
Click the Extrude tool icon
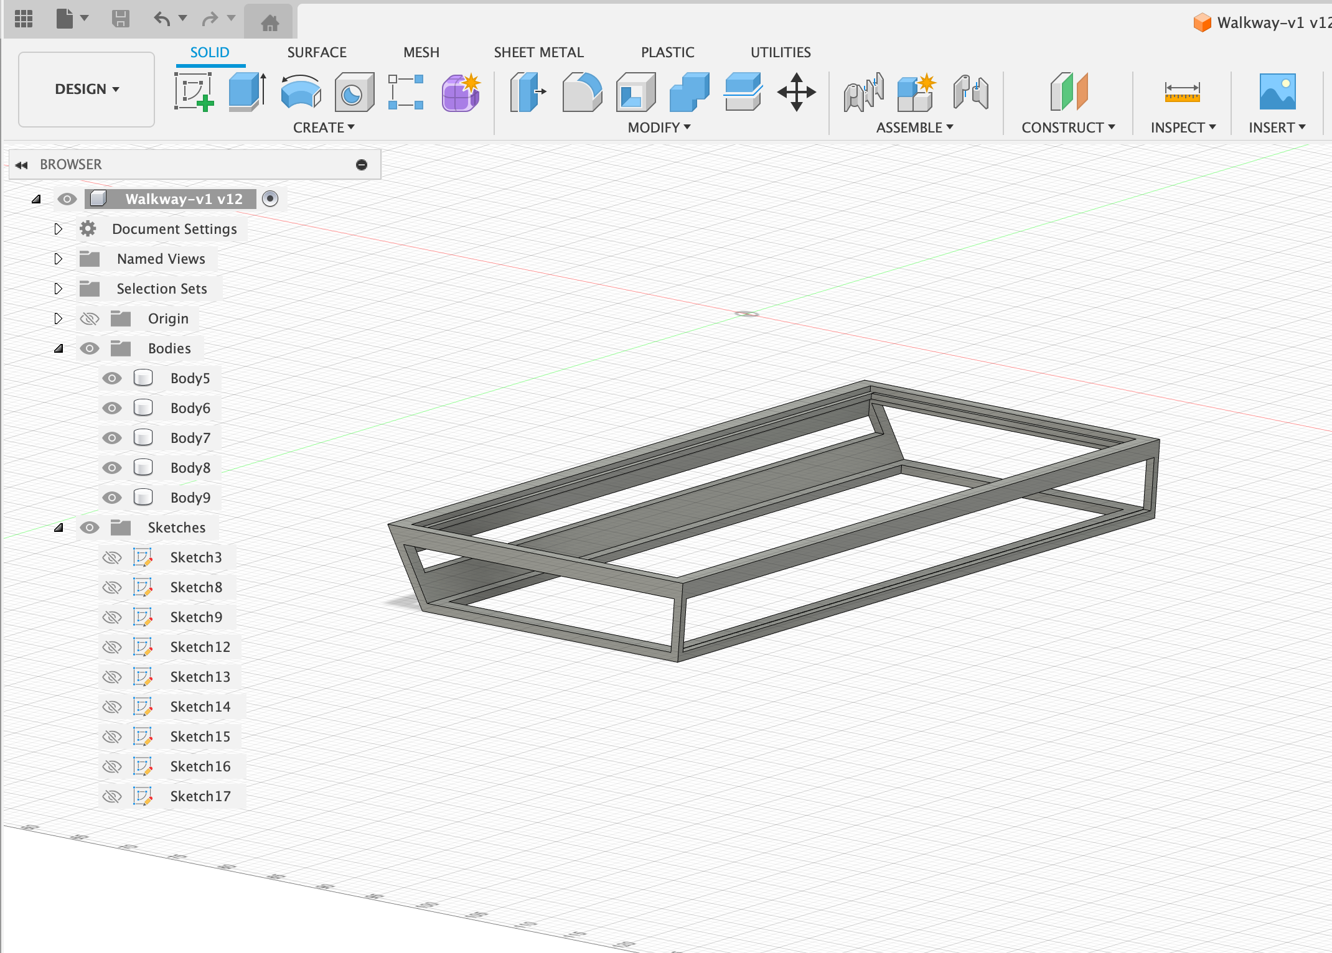[x=247, y=93]
